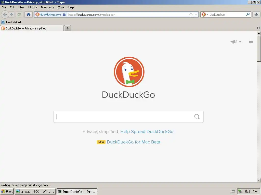Viewport: 261px width, 195px height.
Task: Open DuckDuckGo for Mac Beta link
Action: [133, 142]
